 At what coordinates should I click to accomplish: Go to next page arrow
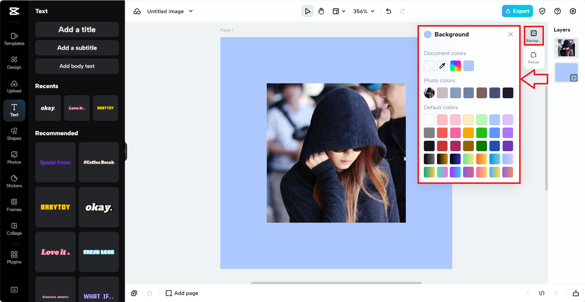(x=556, y=293)
